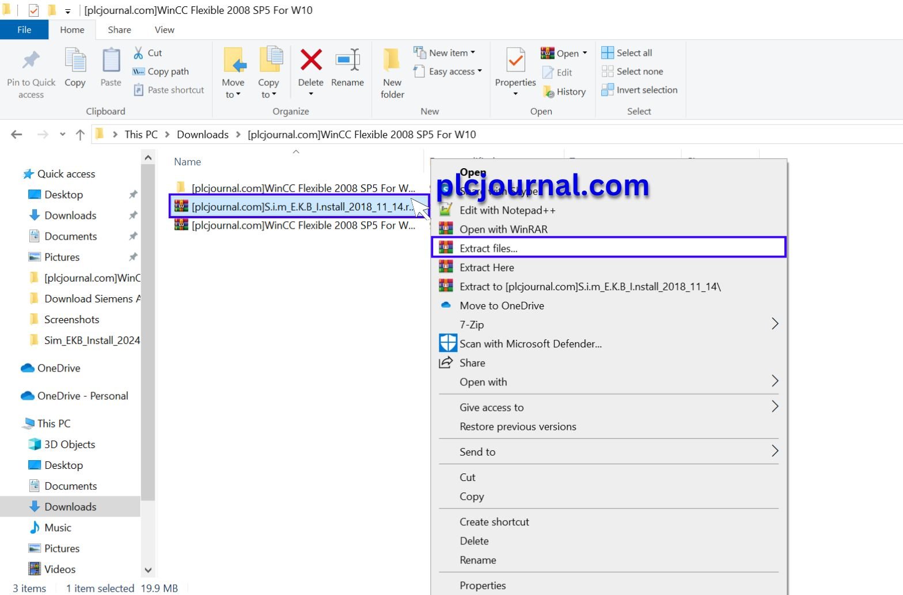This screenshot has width=903, height=595.
Task: Expand the 7-Zip submenu
Action: [609, 324]
